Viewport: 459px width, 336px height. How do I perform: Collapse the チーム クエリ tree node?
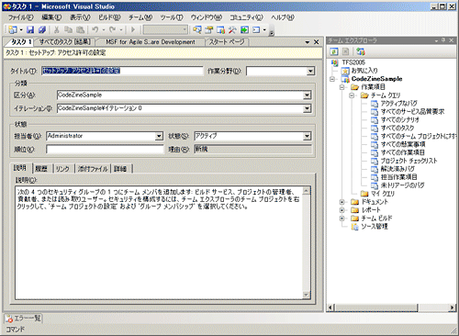pos(353,95)
